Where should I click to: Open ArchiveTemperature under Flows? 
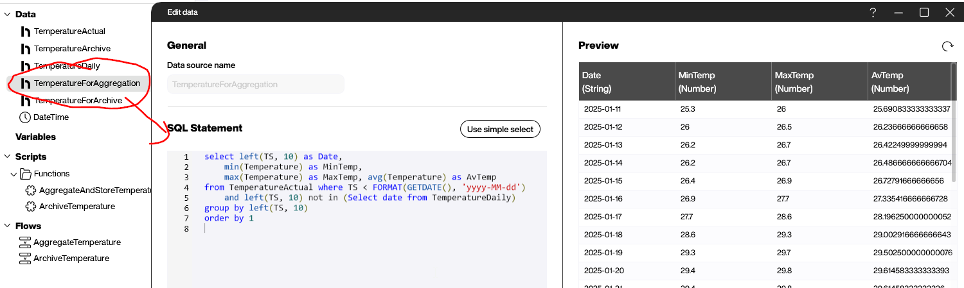point(71,258)
